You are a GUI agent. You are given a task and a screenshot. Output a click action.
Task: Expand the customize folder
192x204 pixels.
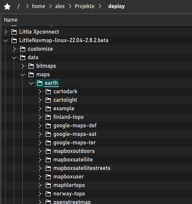pos(14,49)
